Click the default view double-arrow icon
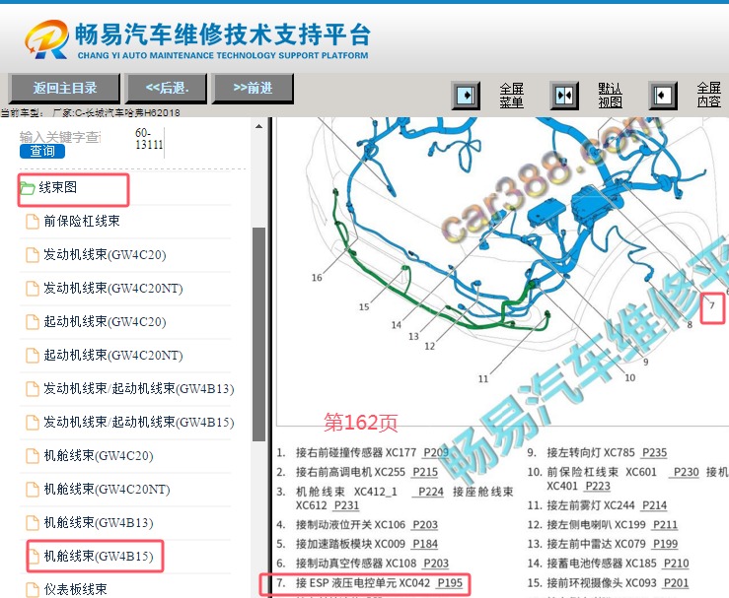729x598 pixels. click(564, 96)
